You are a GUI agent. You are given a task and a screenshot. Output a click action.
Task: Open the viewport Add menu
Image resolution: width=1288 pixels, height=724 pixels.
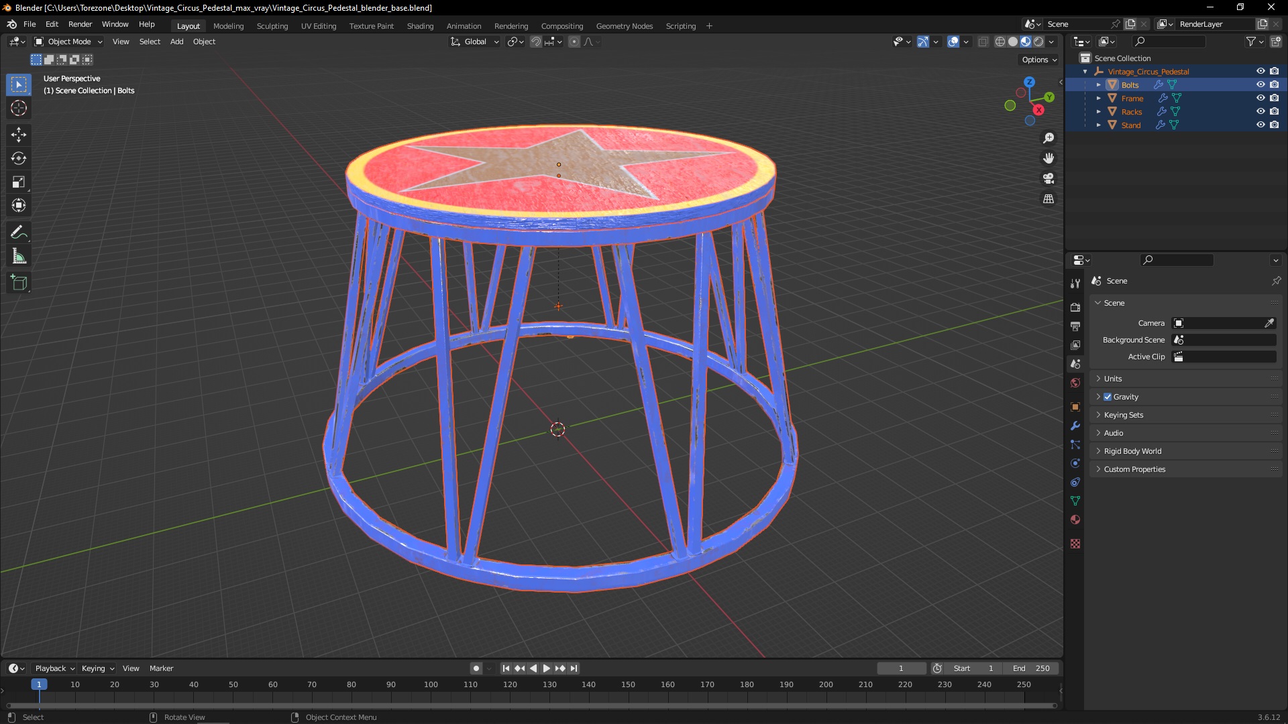point(176,42)
